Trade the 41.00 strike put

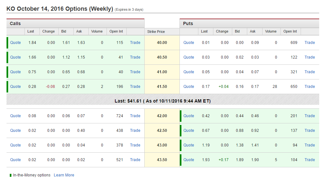tap(309, 72)
